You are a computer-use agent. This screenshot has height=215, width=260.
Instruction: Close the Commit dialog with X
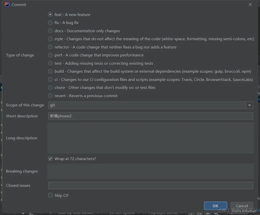(x=250, y=4)
